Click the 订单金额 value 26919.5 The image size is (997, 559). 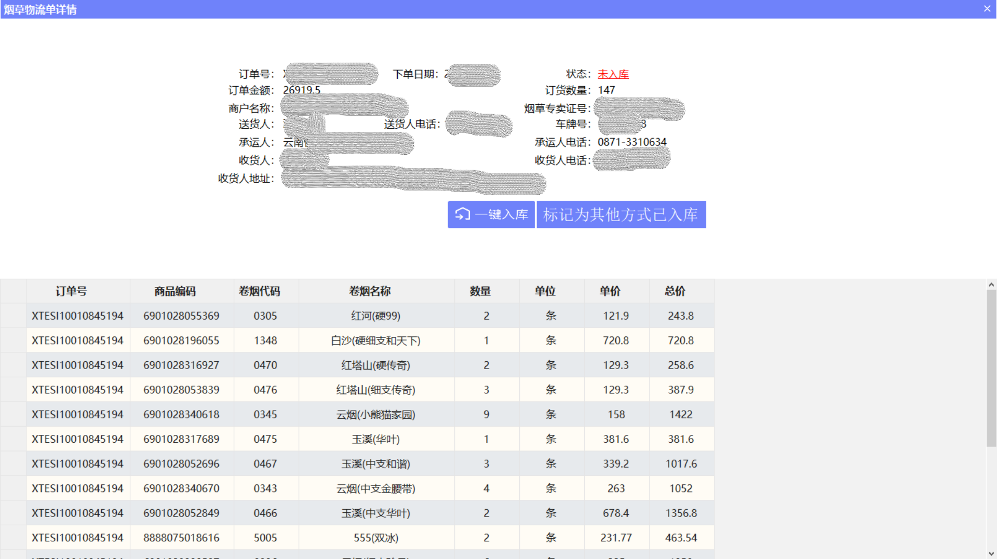click(x=301, y=90)
